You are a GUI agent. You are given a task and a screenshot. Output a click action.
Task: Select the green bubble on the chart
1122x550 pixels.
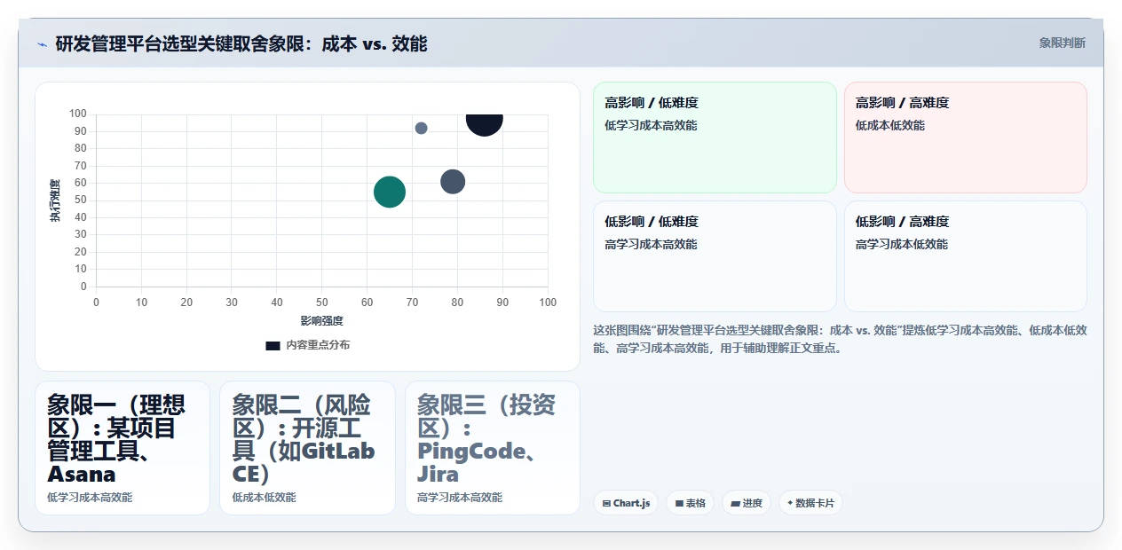click(x=390, y=192)
